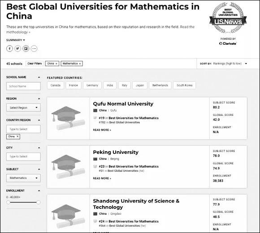Collapse the School Name filter section
260x233 pixels.
pos(39,77)
